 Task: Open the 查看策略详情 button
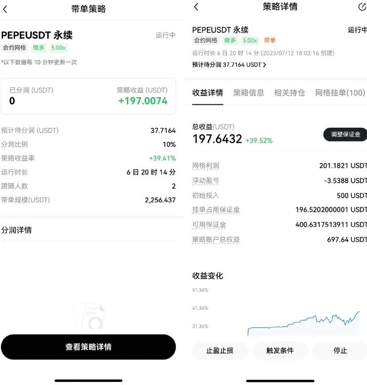88,346
